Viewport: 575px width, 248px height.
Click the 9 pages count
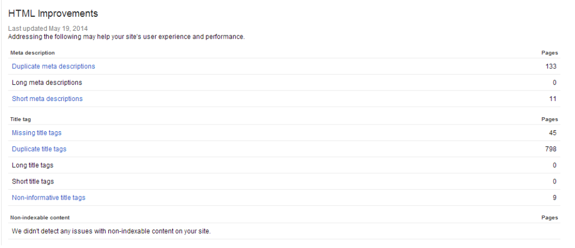[x=554, y=198]
